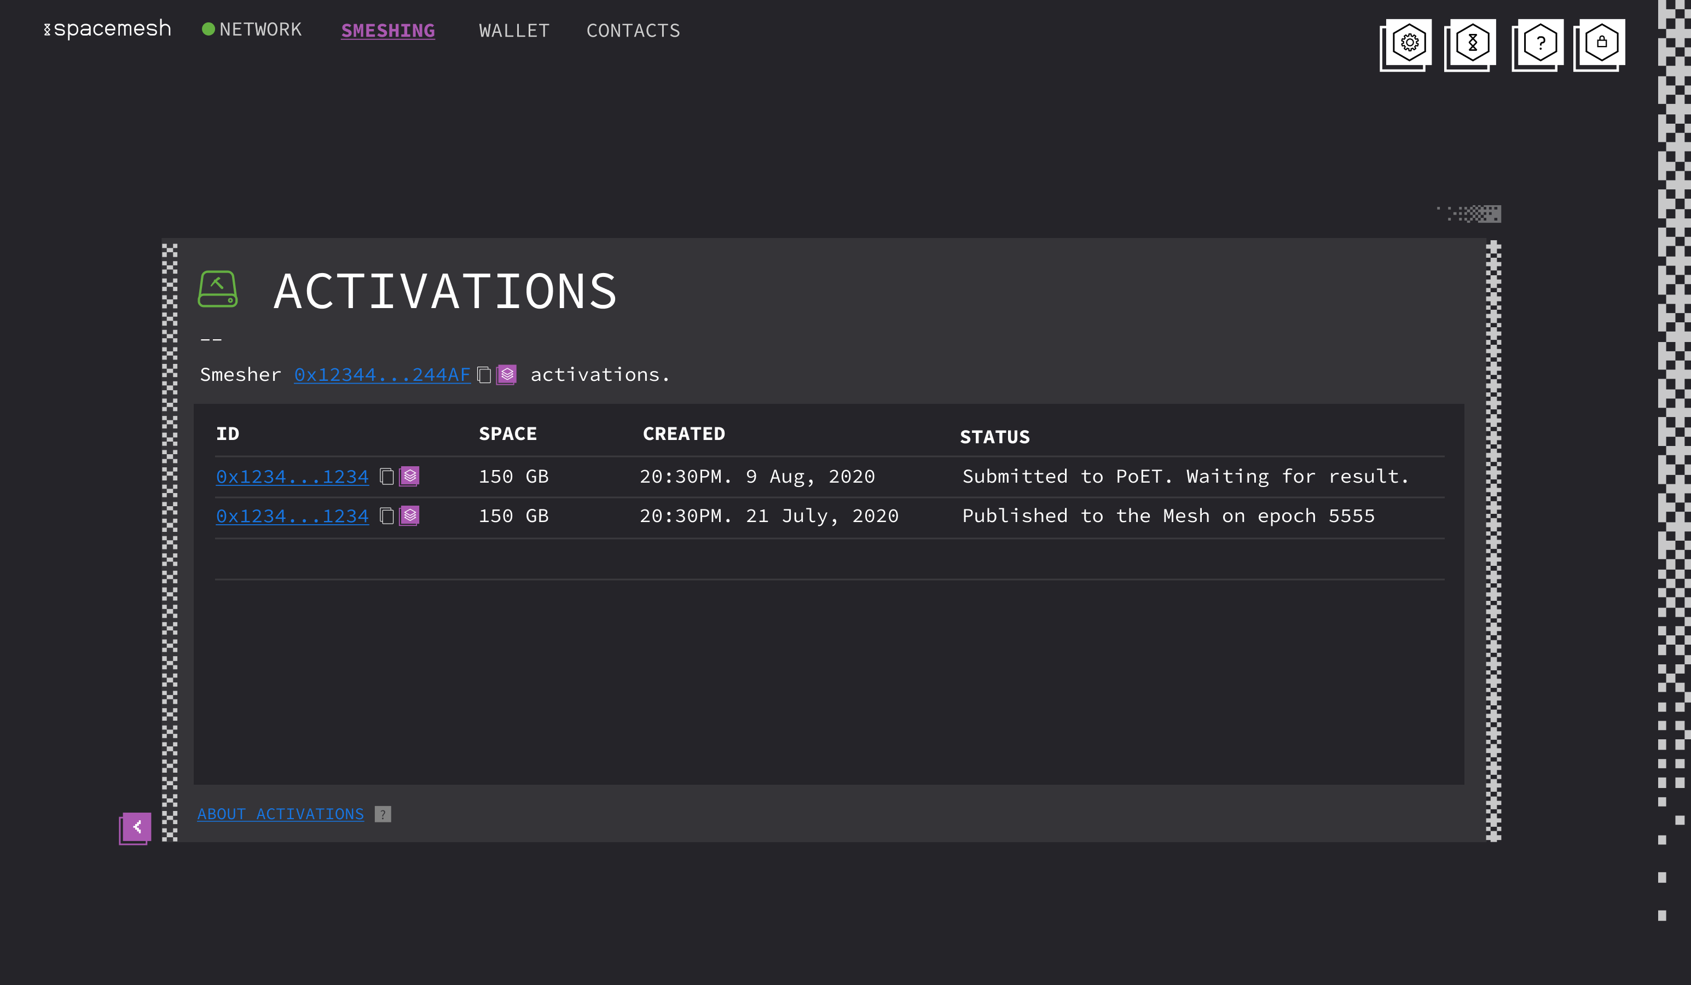Open the ABOUT ACTIVATIONS link
The image size is (1691, 985).
click(281, 814)
